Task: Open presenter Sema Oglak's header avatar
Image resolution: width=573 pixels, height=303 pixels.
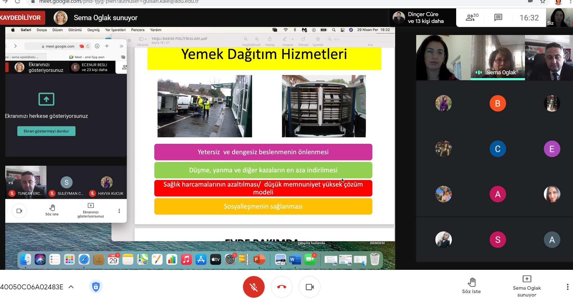Action: [x=60, y=18]
